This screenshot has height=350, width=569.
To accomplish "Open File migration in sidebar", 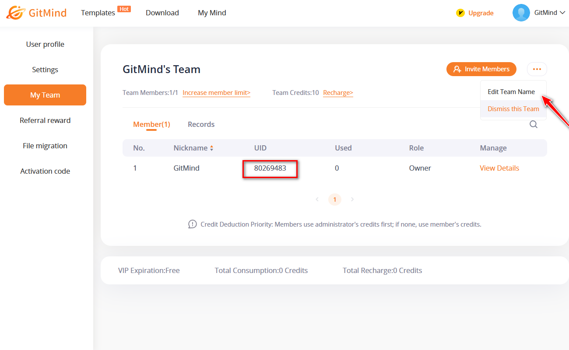I will (x=45, y=146).
